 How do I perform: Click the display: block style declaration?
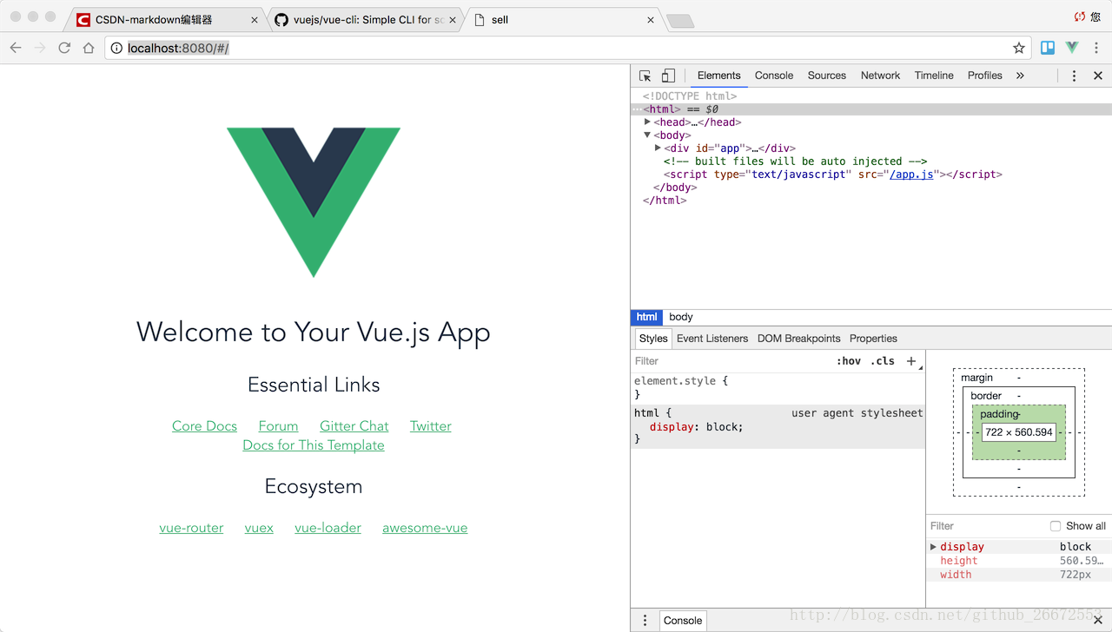[x=697, y=427]
